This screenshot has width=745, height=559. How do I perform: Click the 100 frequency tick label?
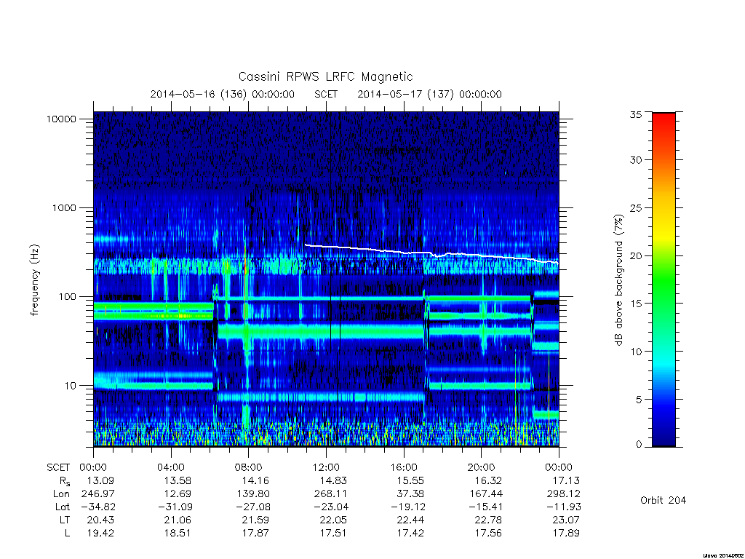tap(67, 297)
